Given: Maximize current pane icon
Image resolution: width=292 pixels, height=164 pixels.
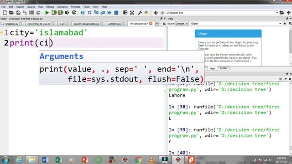Looking at the screenshot, I should pos(125,13).
